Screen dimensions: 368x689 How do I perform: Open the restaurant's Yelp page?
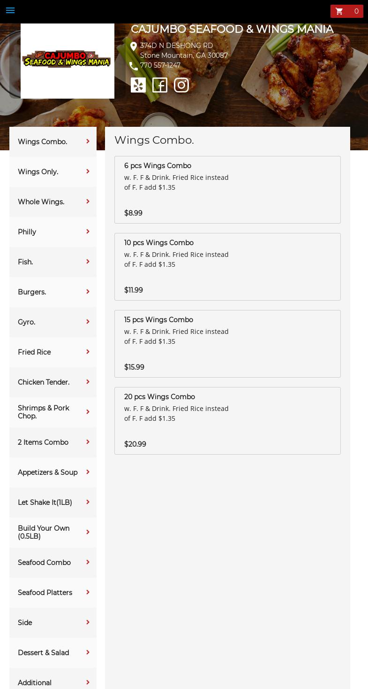point(138,85)
